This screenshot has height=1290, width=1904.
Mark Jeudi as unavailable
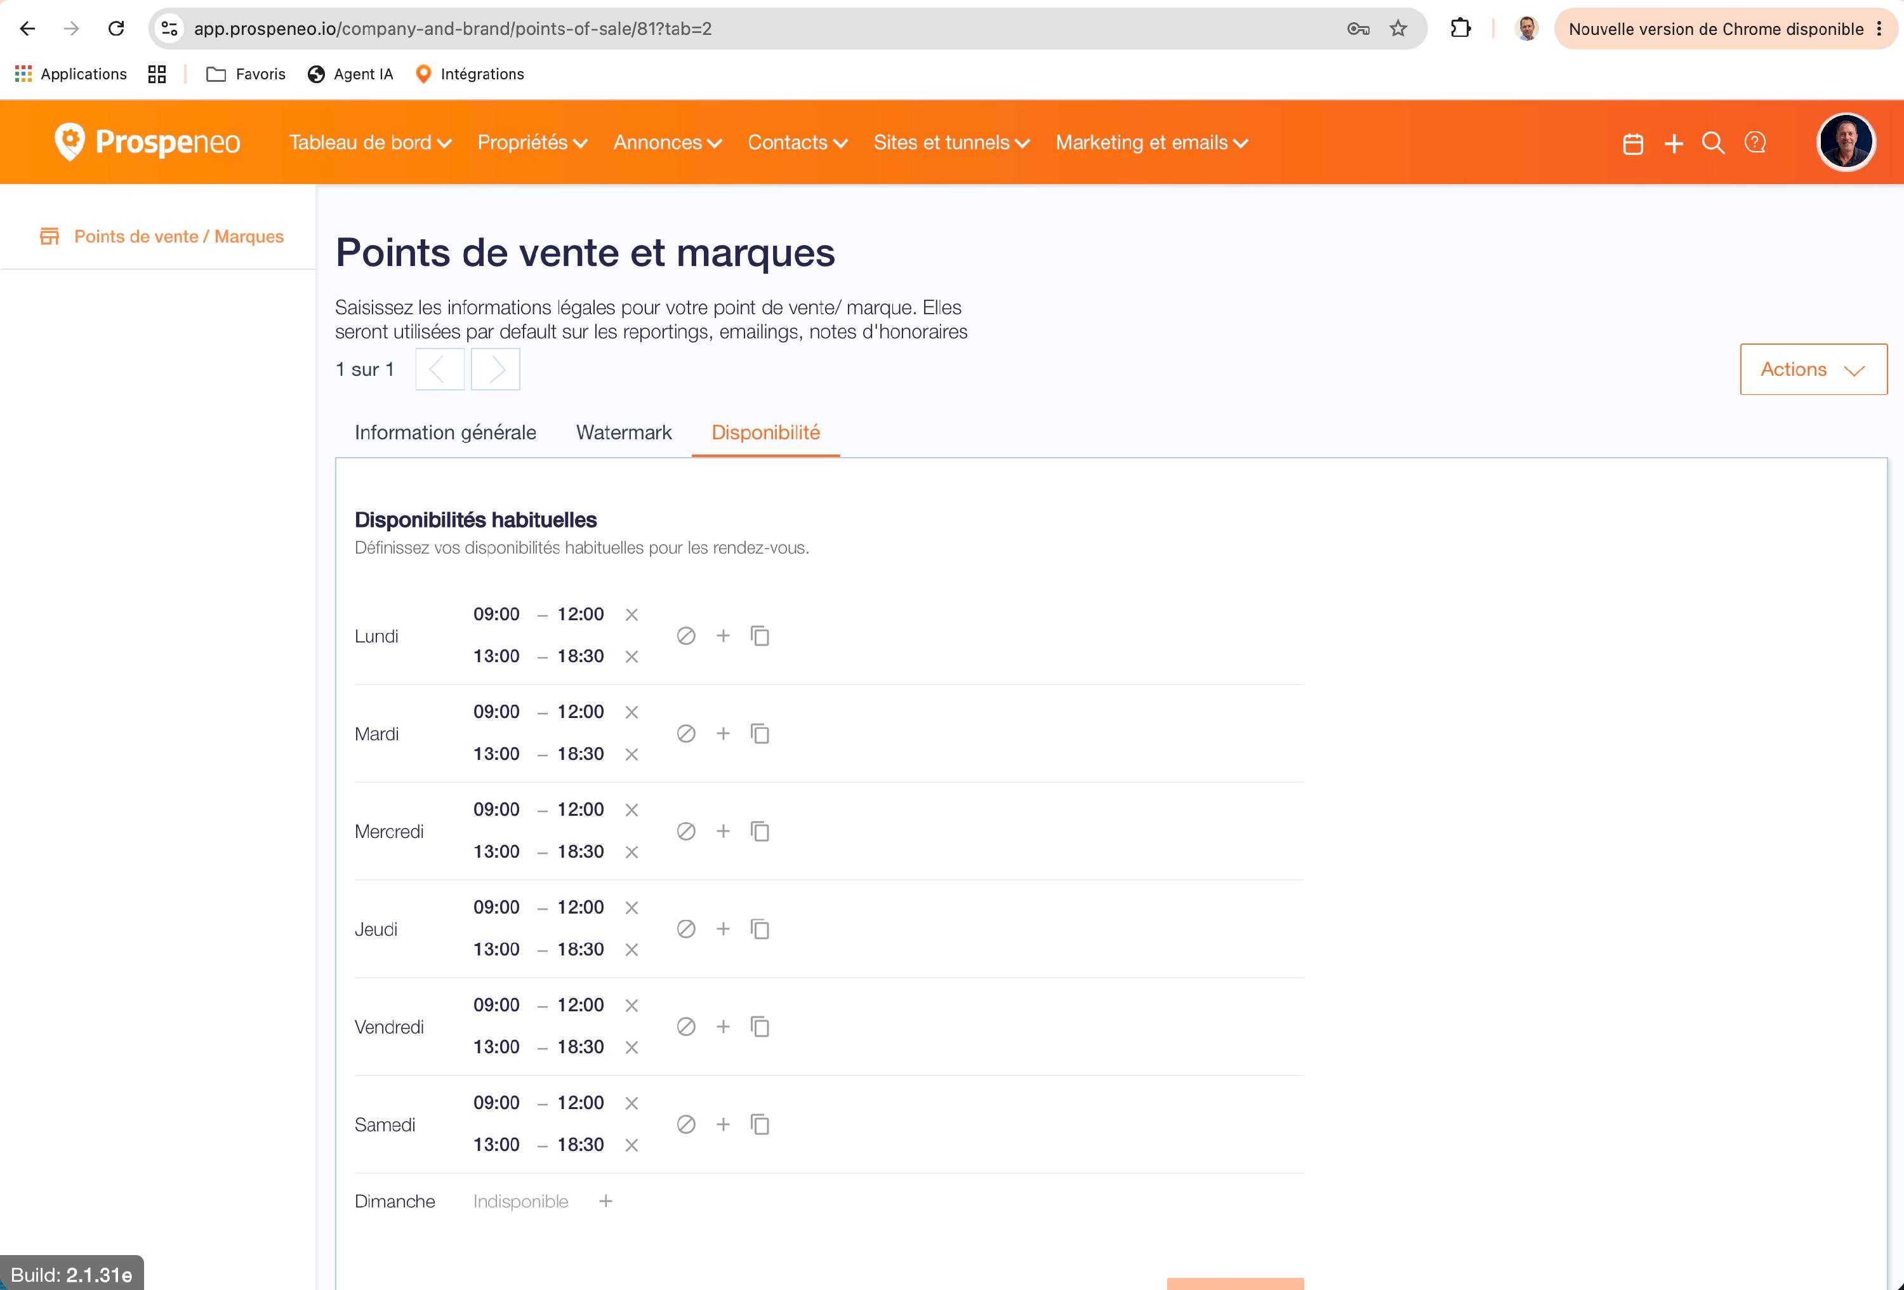[685, 929]
